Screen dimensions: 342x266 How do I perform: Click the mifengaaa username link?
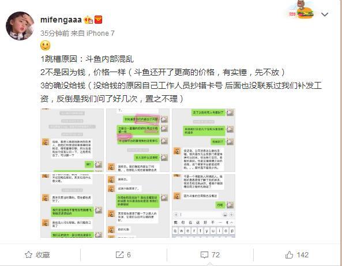pos(61,20)
